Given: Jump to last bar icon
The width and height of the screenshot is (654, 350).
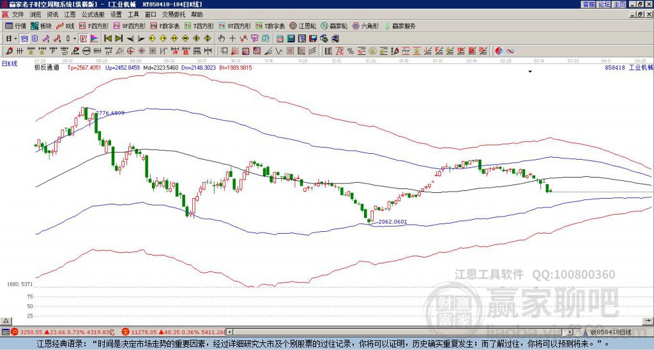Looking at the screenshot, I should tap(119, 39).
